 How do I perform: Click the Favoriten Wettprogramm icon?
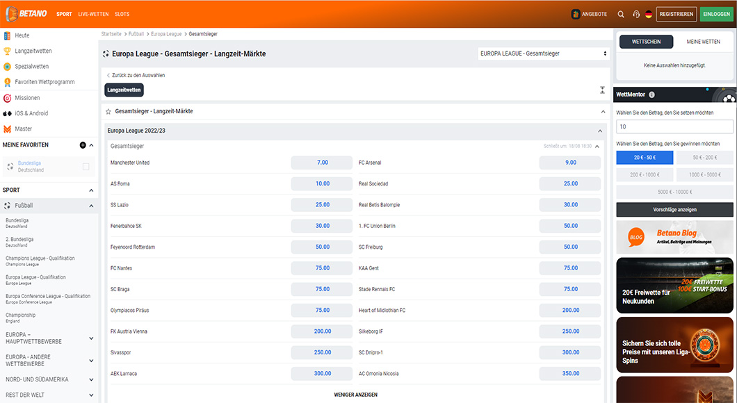pyautogui.click(x=7, y=82)
